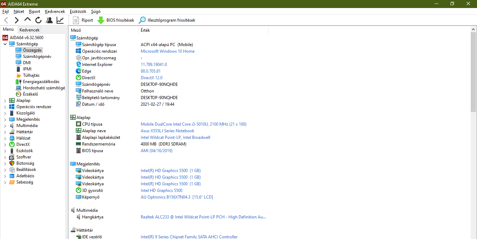Screen dimensions: 477x239
Task: Click the Adatbázis database icon in the tree
Action: [12, 176]
